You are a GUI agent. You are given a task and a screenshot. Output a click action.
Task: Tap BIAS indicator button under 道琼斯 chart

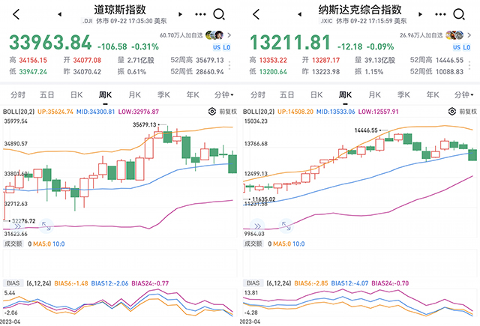coord(13,283)
